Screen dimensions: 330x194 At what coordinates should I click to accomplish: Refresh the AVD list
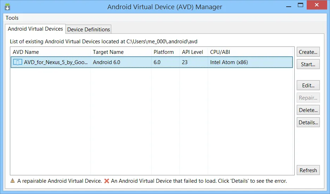(308, 170)
